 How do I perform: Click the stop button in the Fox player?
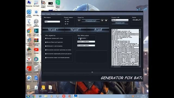pos(106,21)
